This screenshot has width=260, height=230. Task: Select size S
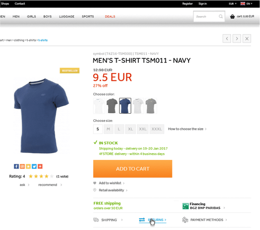(98, 129)
